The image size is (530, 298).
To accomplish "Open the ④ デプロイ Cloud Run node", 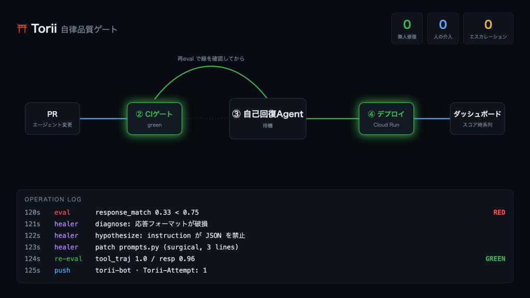I will (386, 118).
